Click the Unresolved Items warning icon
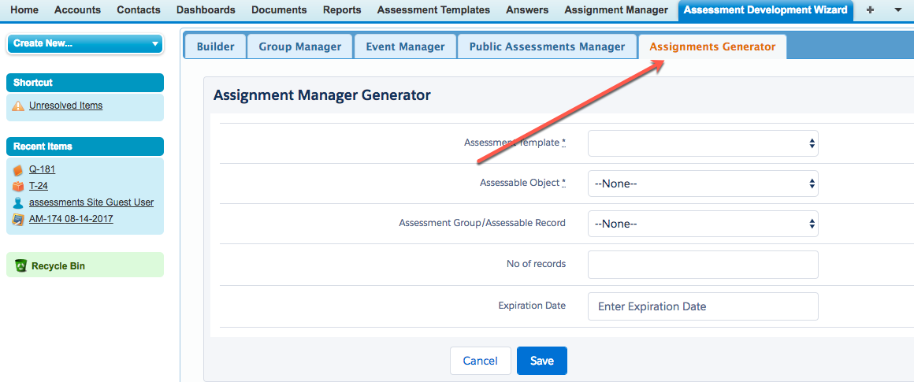Image resolution: width=914 pixels, height=382 pixels. tap(18, 106)
